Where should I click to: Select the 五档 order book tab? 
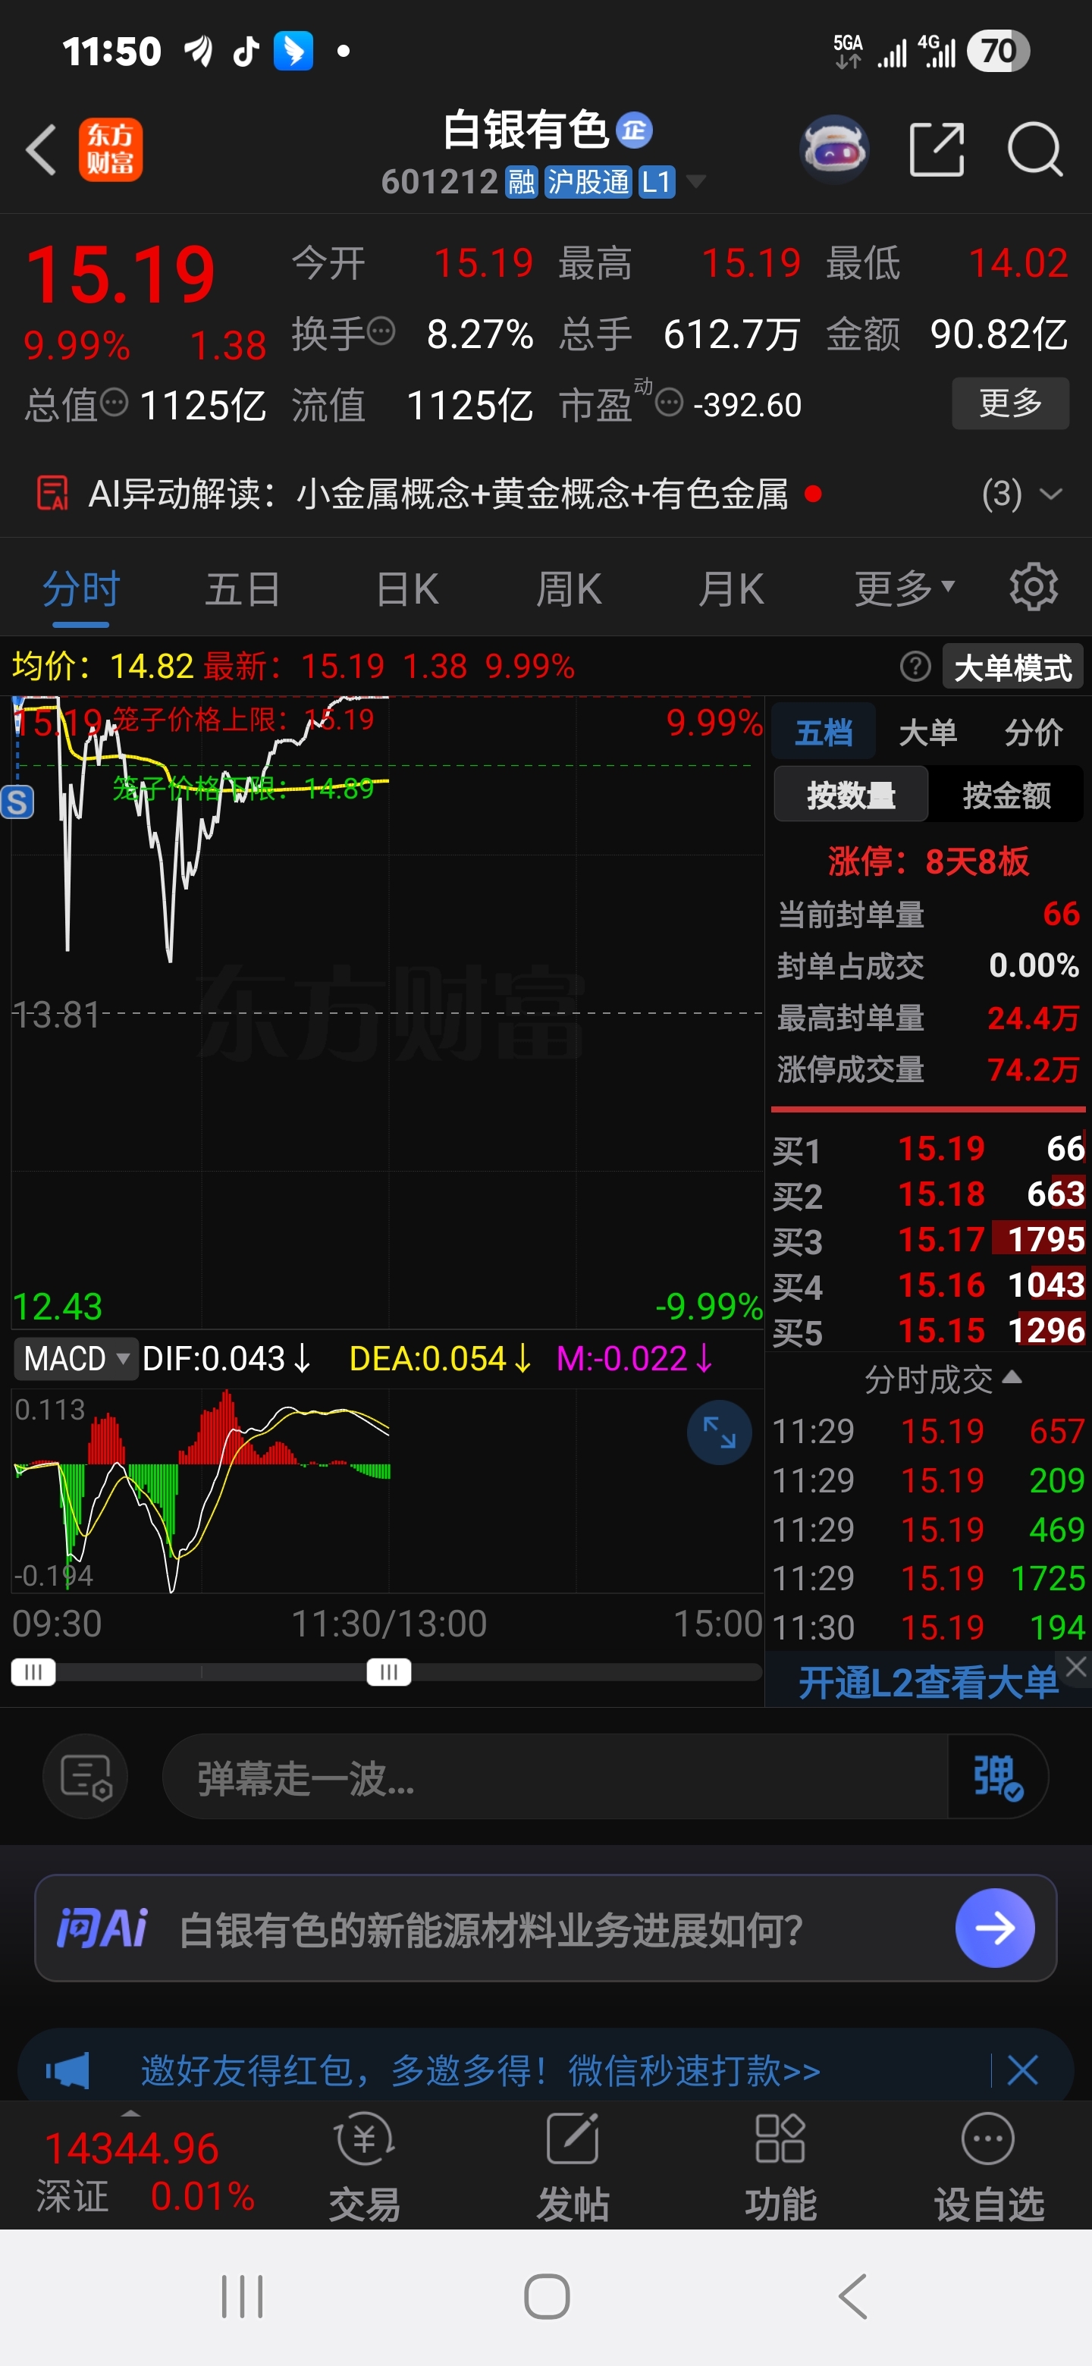823,732
